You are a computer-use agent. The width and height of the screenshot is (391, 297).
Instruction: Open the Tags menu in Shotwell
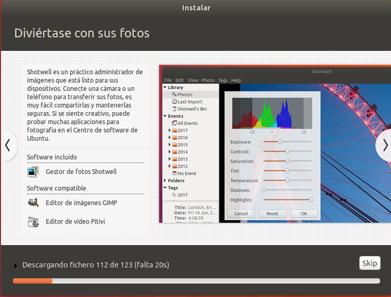[223, 80]
